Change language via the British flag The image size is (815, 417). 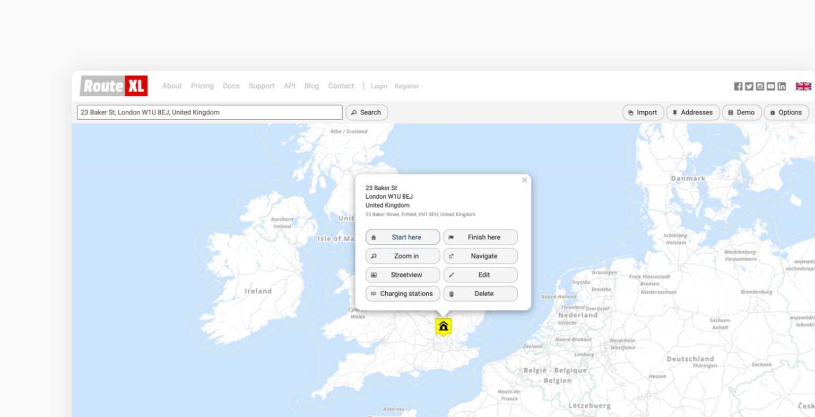(x=803, y=86)
